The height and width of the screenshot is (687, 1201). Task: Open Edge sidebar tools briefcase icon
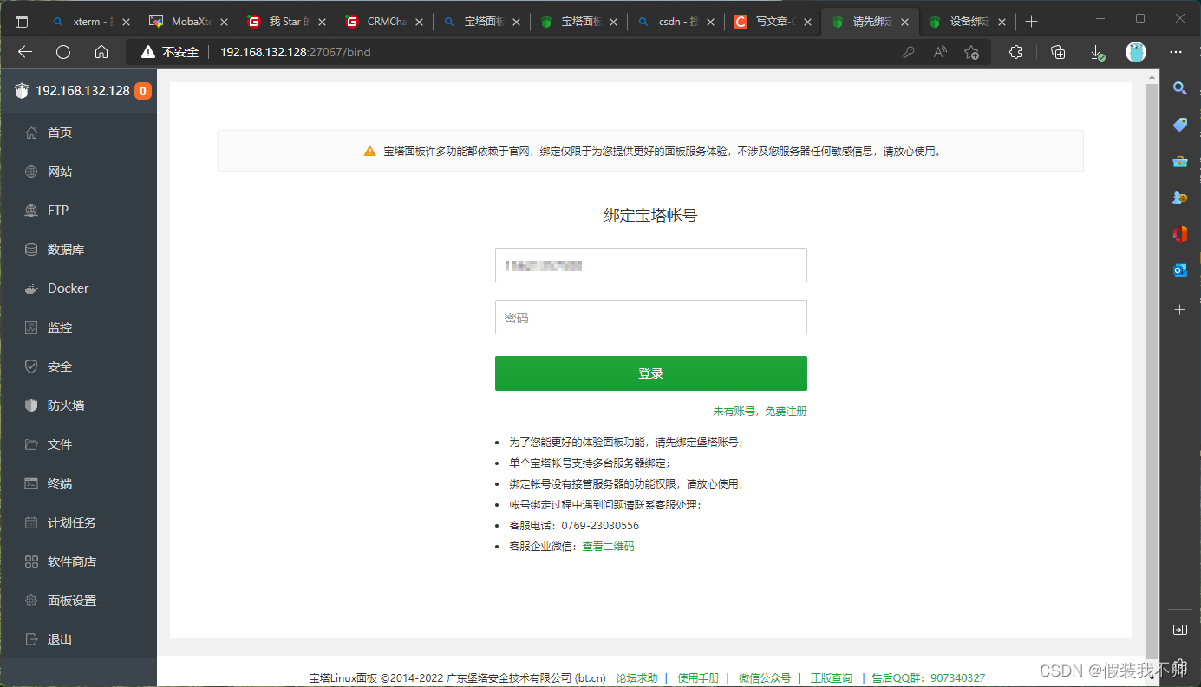(x=1180, y=161)
